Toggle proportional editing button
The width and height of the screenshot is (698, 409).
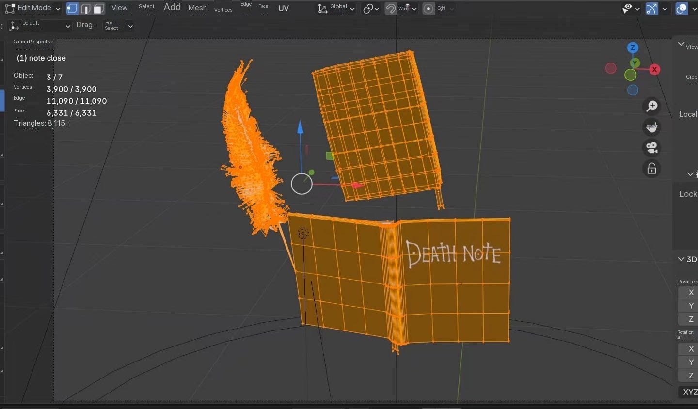click(x=428, y=8)
